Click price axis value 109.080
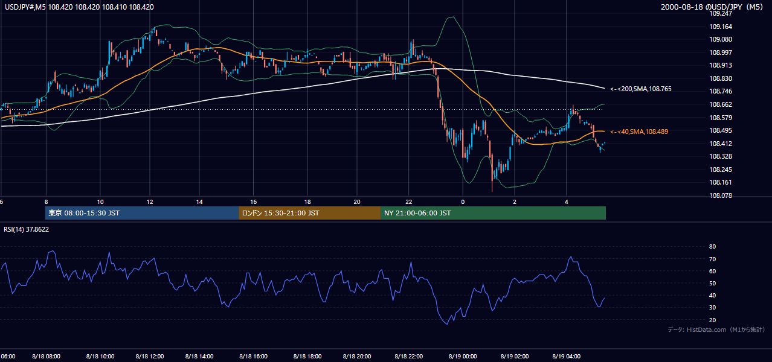772x362 pixels. point(722,39)
